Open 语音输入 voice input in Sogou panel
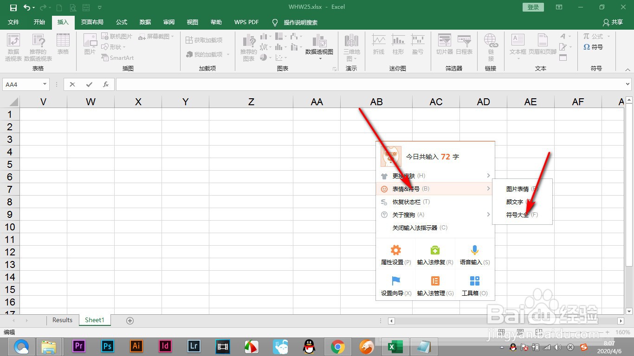 click(x=474, y=254)
